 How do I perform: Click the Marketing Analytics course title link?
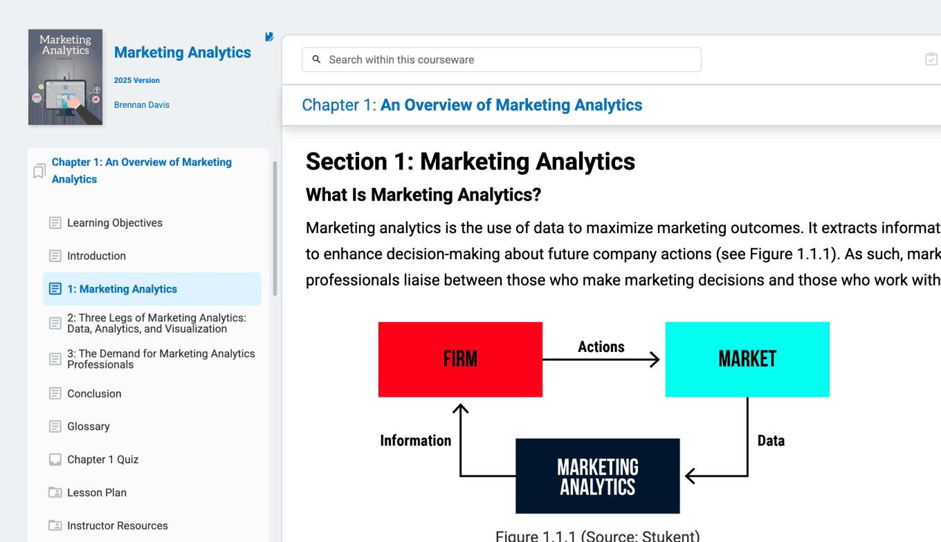183,53
